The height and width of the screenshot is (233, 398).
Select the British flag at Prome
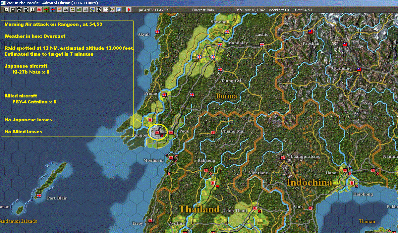click(164, 95)
